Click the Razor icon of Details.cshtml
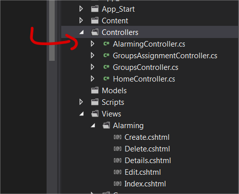Screen dimensions: 239x194 click(117, 160)
